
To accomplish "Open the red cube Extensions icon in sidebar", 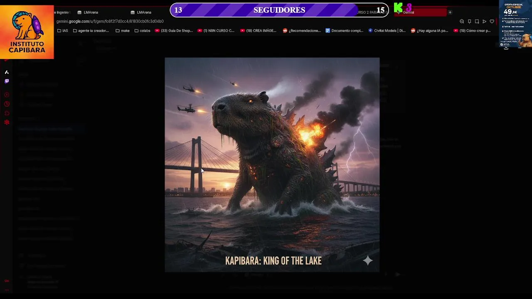I will [x=7, y=113].
